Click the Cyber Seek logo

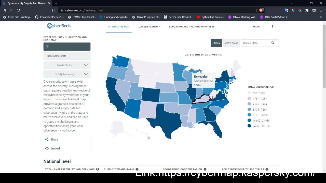point(59,26)
